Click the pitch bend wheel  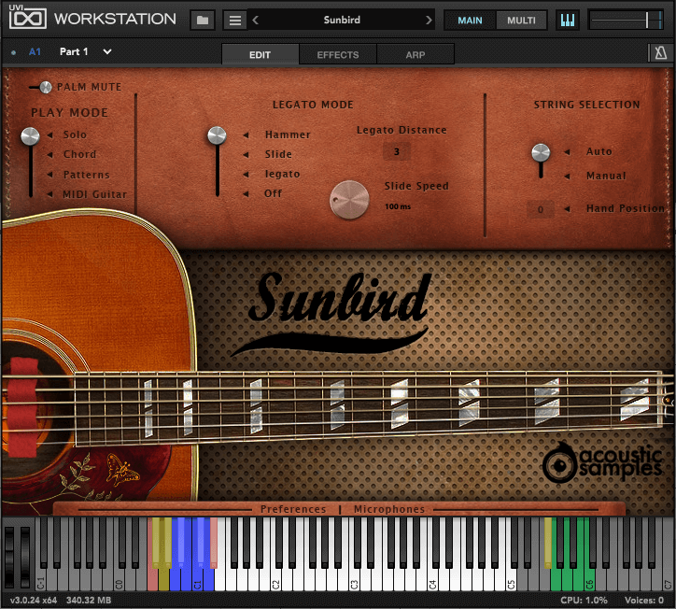9,557
